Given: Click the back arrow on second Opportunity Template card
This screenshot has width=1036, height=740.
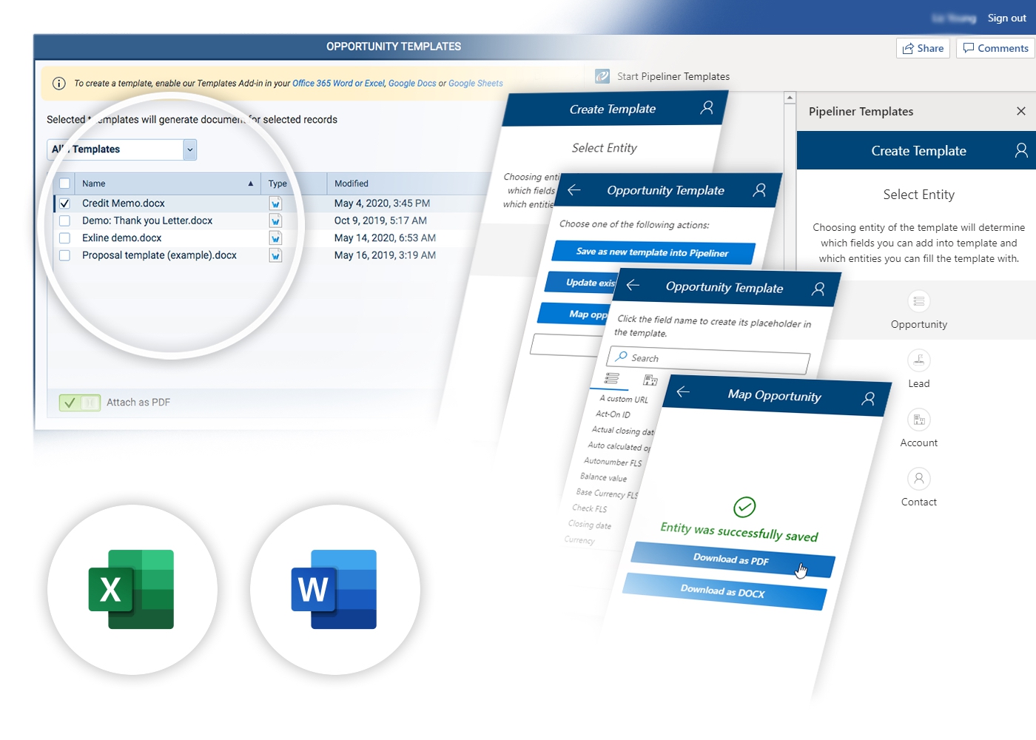Looking at the screenshot, I should [633, 285].
